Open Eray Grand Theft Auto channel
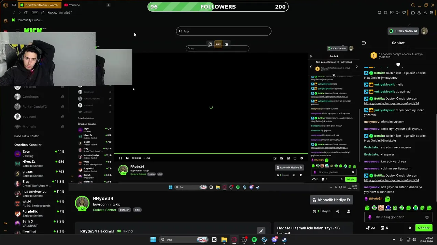The height and width of the screenshot is (245, 437). point(39,183)
